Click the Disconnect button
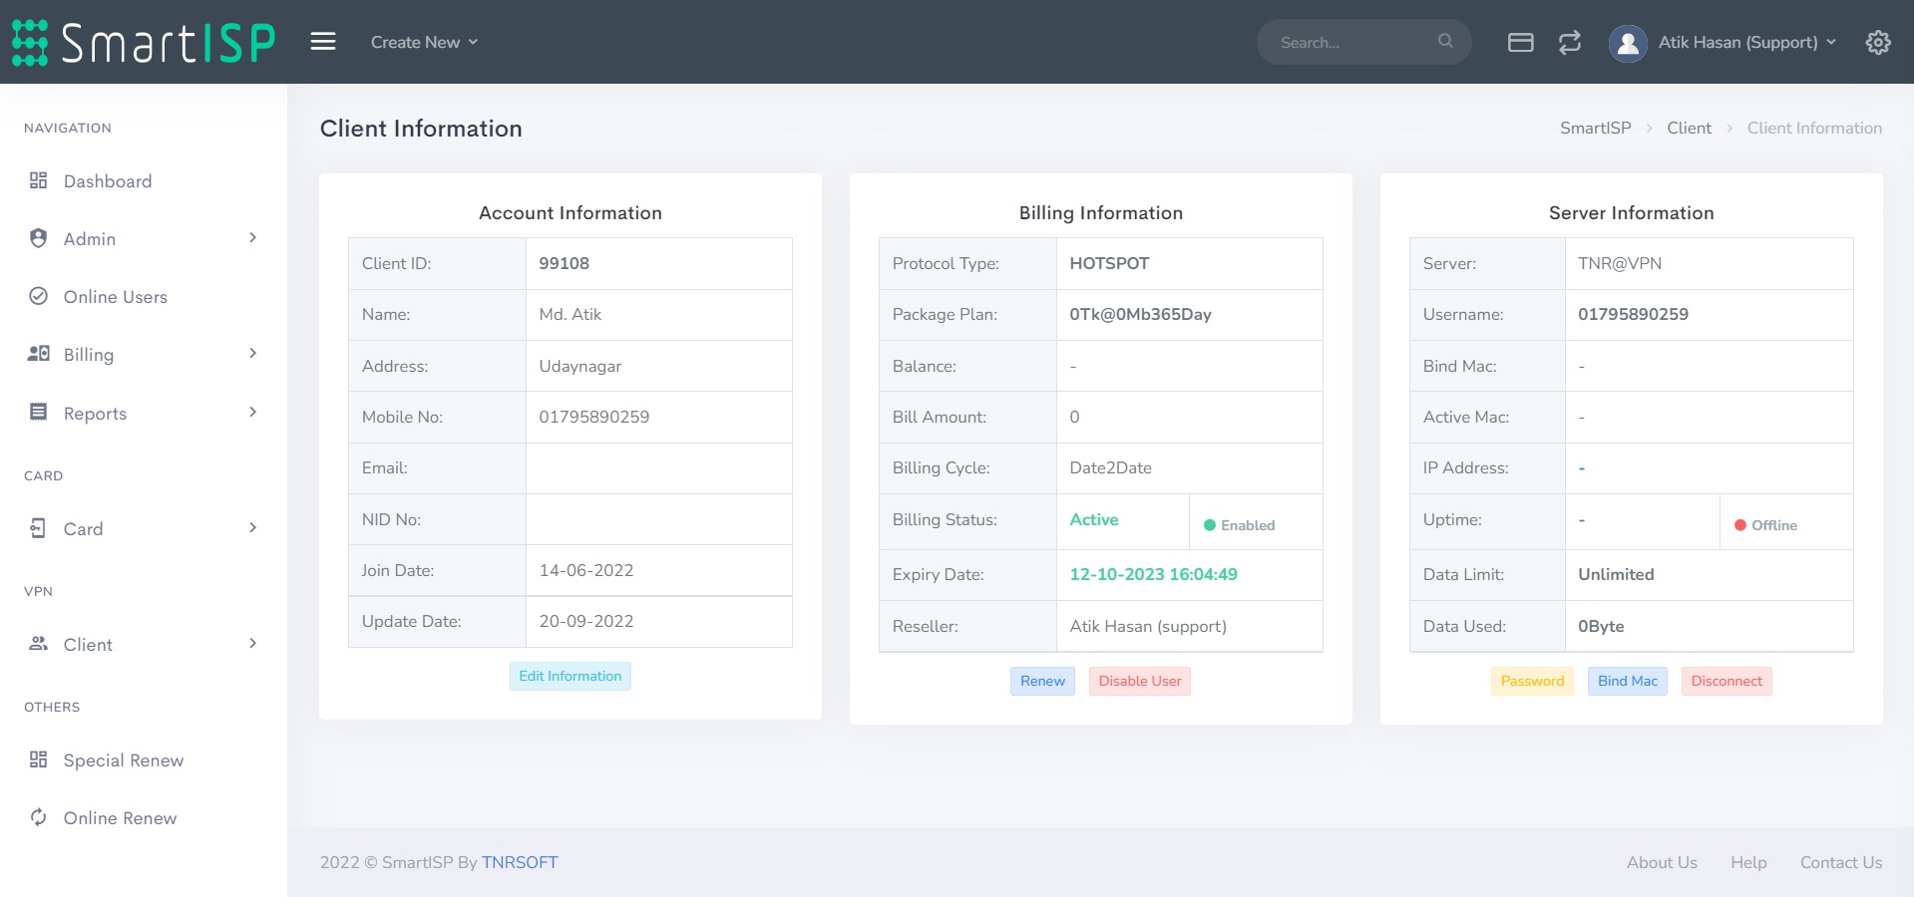Viewport: 1914px width, 897px height. pos(1725,681)
